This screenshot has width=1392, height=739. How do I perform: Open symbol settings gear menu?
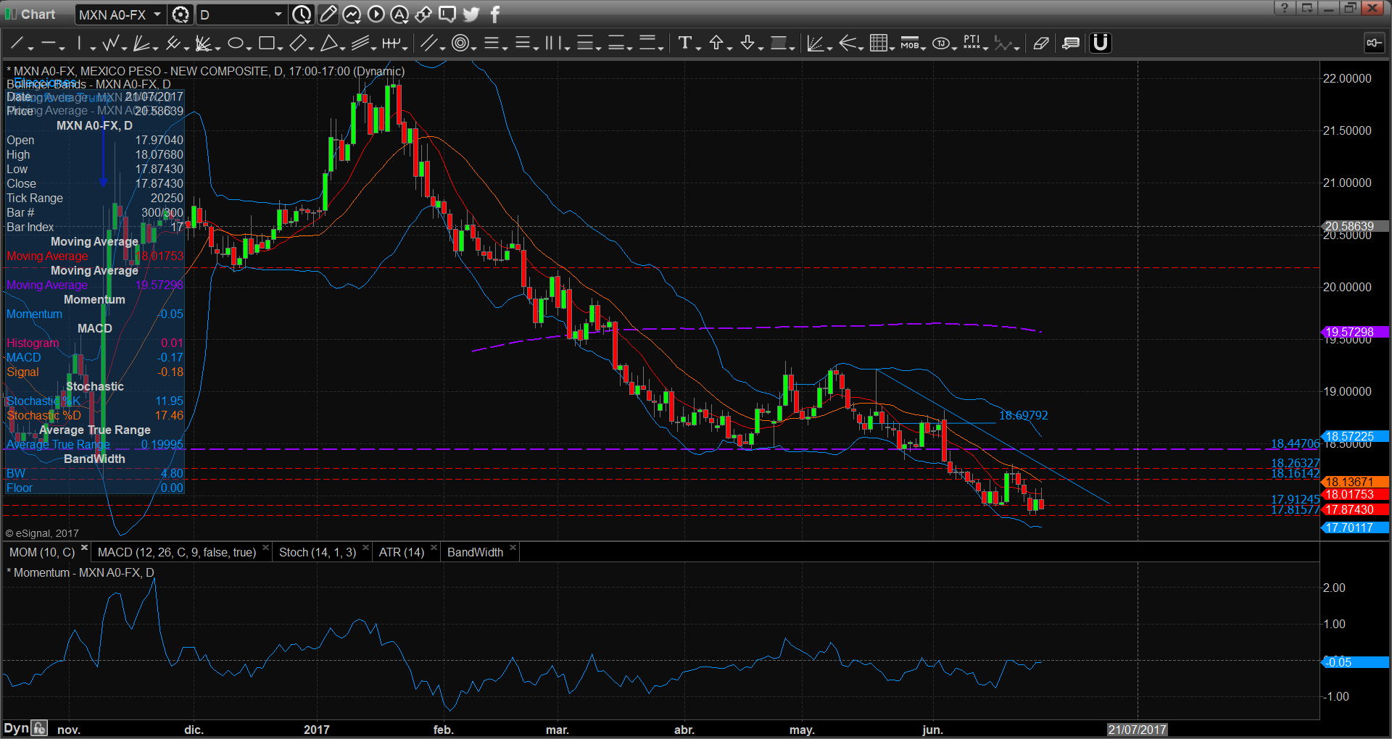(181, 14)
